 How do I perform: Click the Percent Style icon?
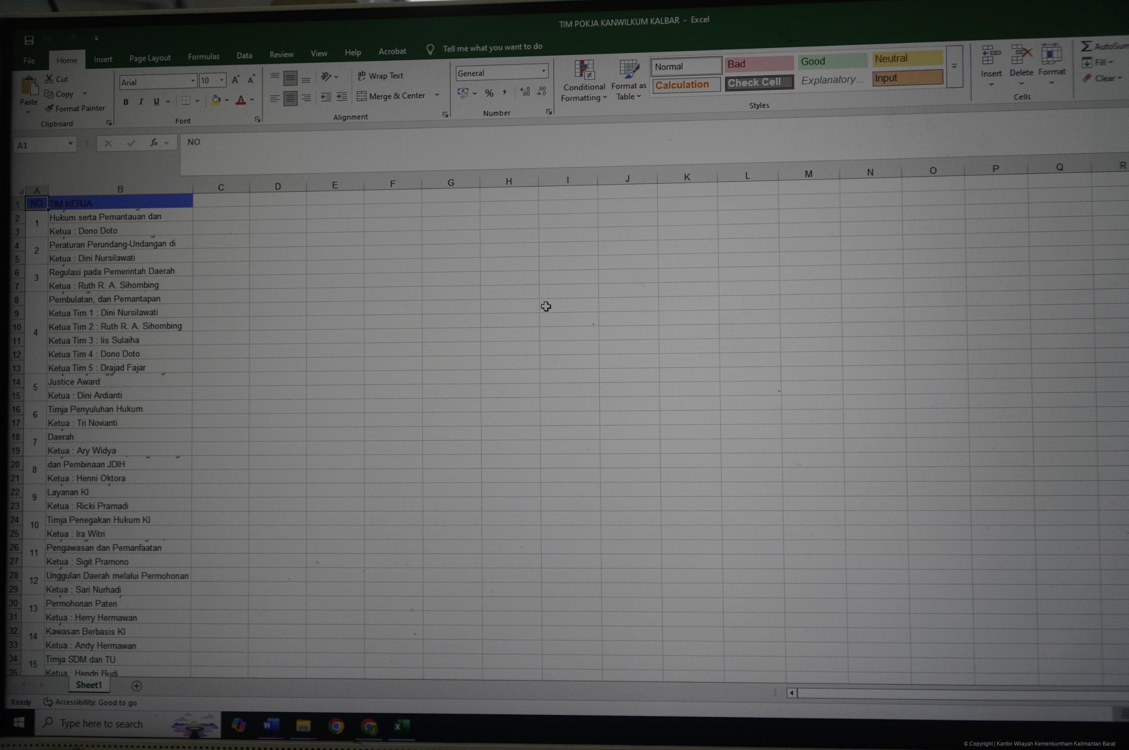(489, 93)
